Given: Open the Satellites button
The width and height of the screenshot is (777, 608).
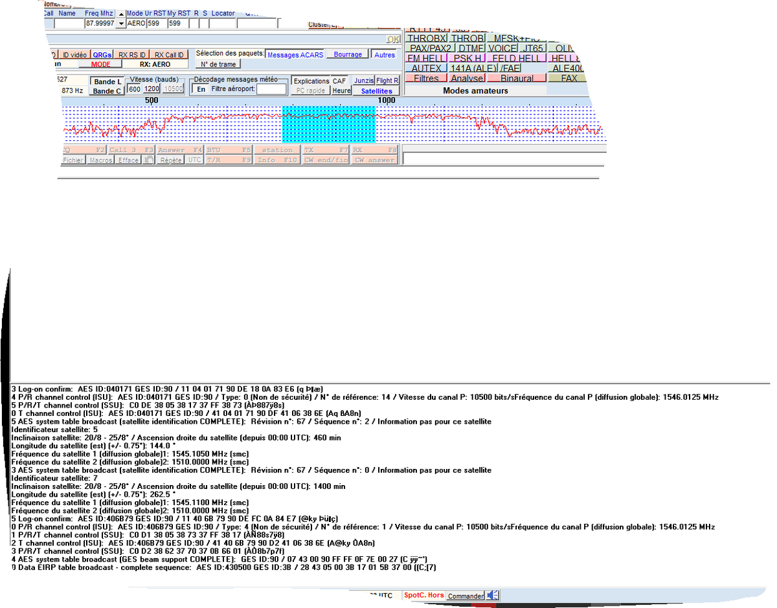Looking at the screenshot, I should tap(377, 91).
